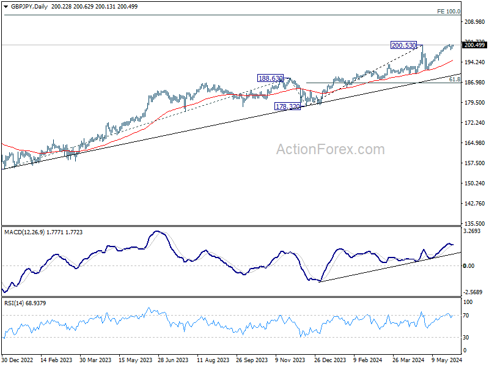Select the 178.320 price label
Screen dimensions: 489x367
(287, 106)
